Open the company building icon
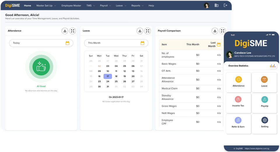Viewport: 280px width, 152px height. tap(216, 6)
